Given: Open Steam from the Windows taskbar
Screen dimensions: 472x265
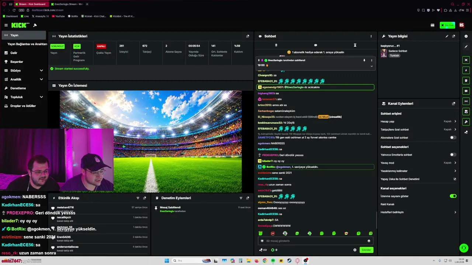Looking at the screenshot, I should pyautogui.click(x=289, y=261).
